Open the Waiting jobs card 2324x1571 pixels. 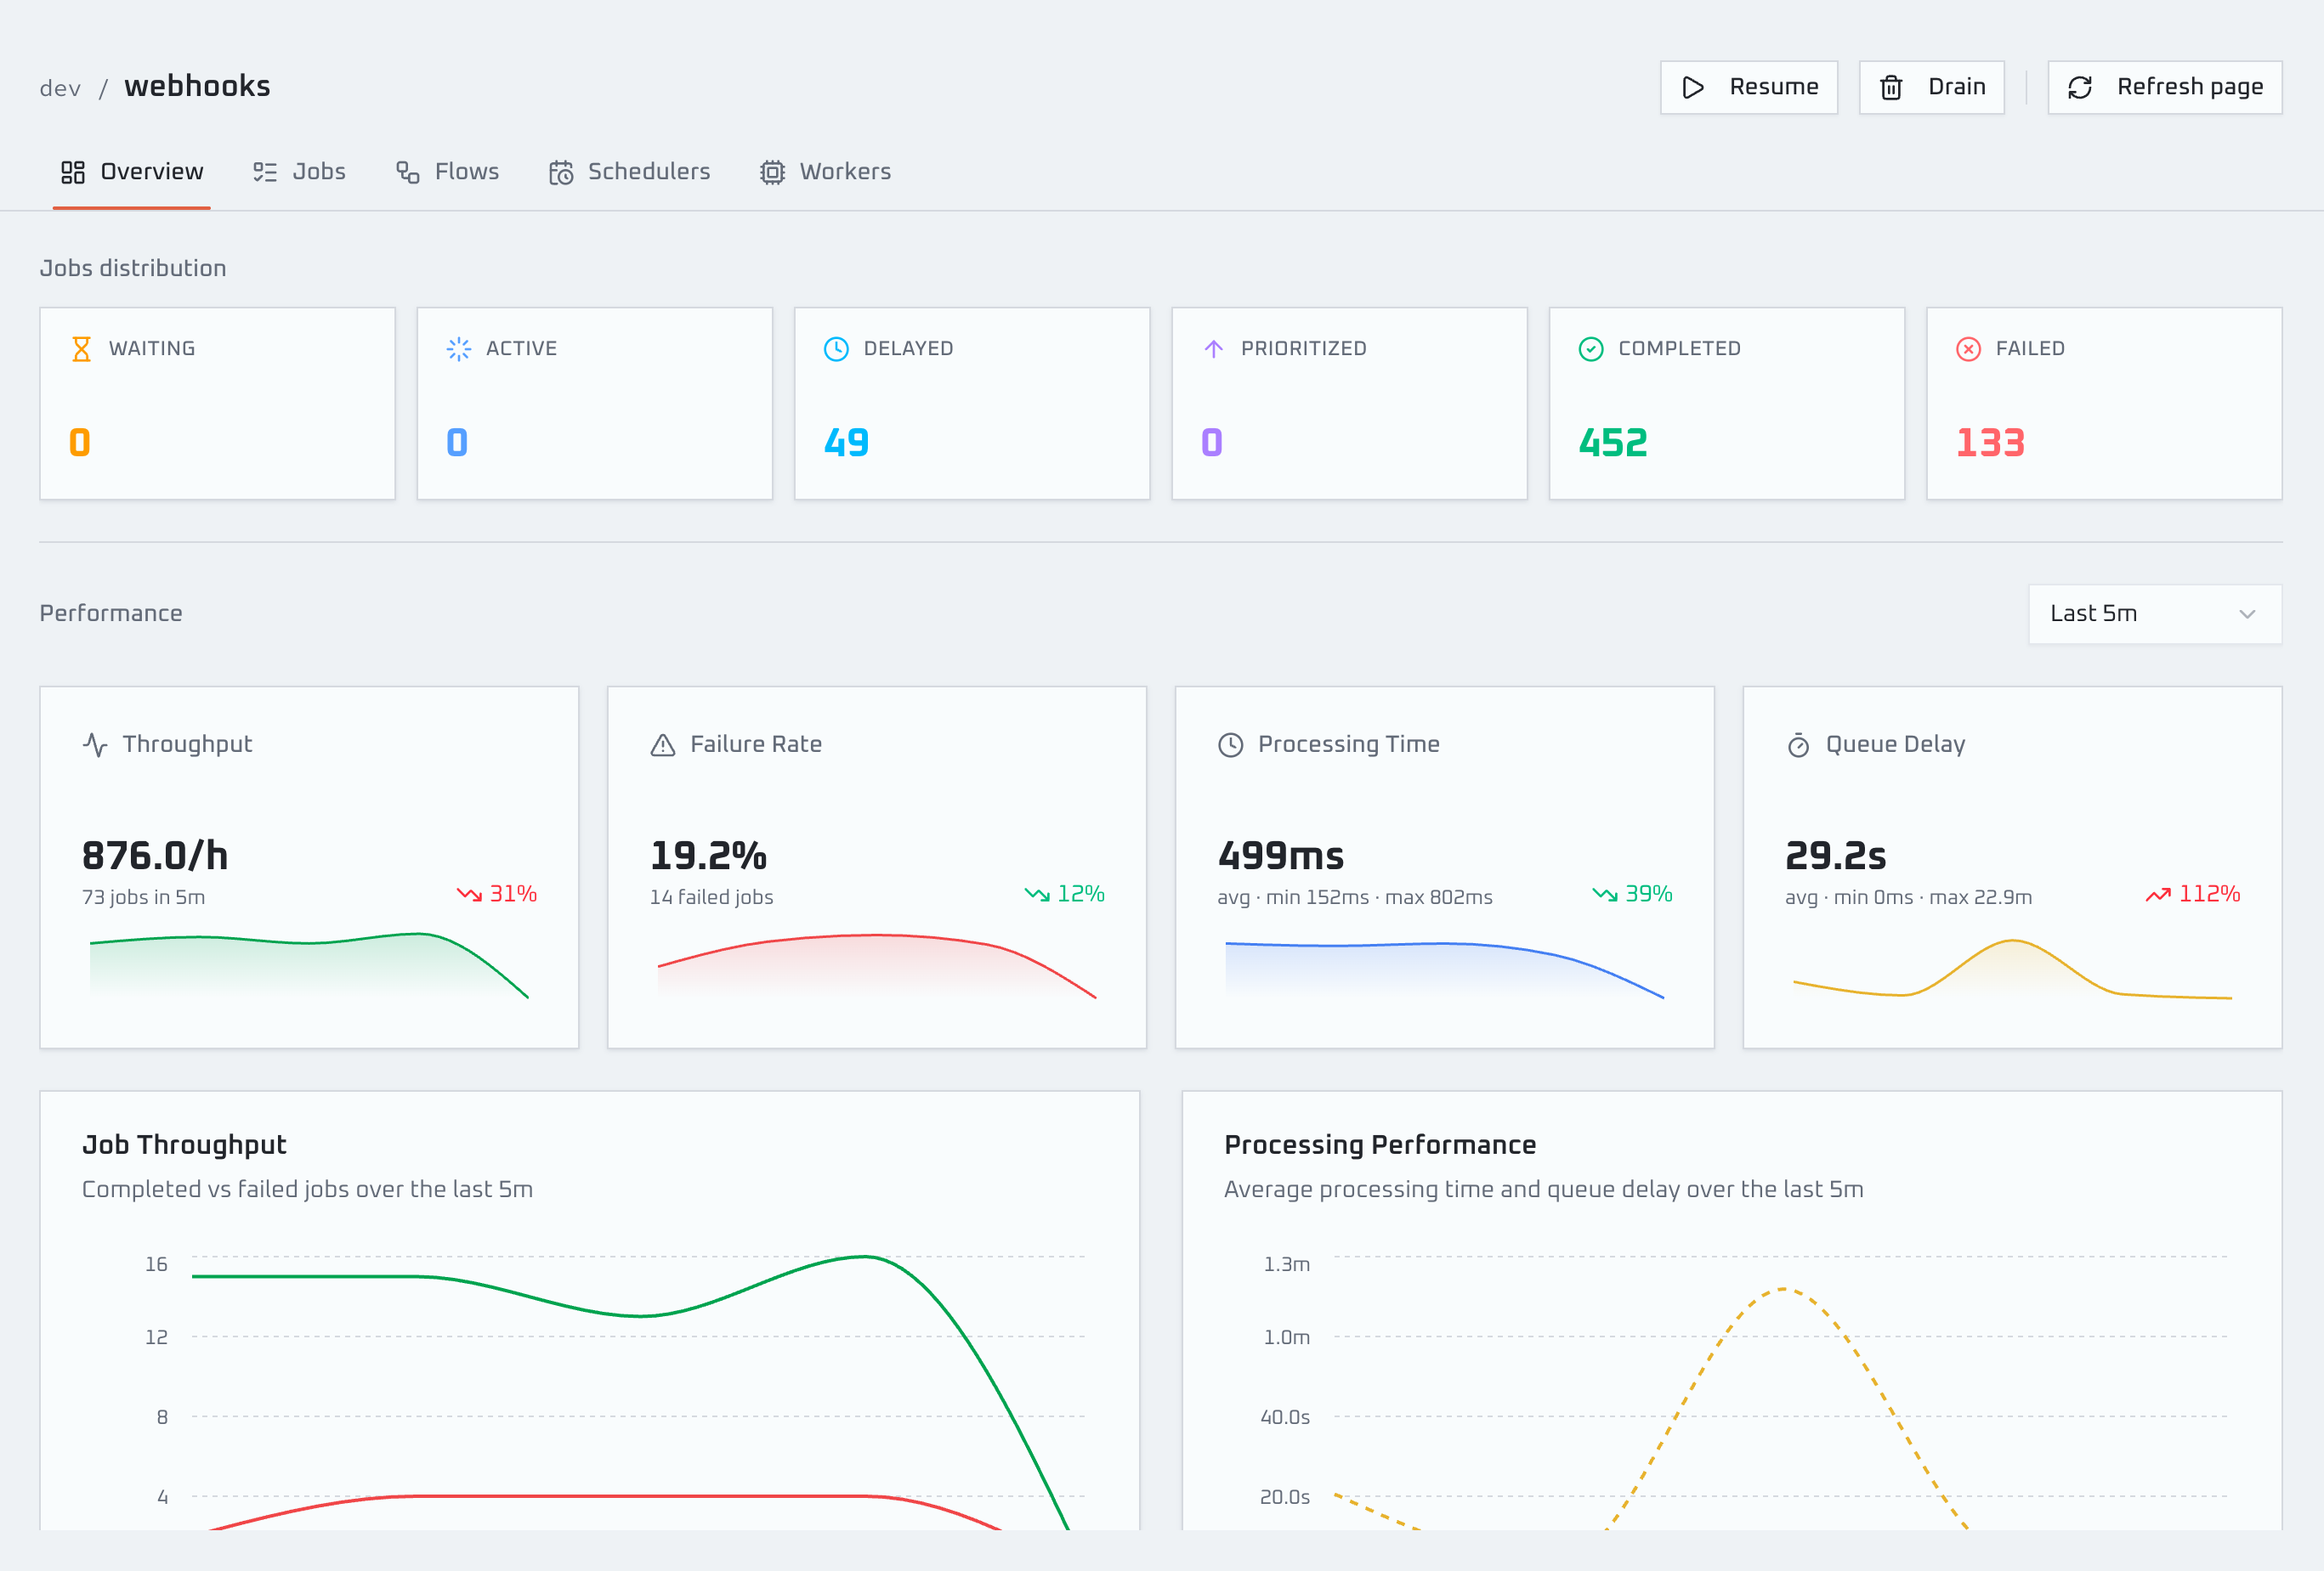coord(217,403)
